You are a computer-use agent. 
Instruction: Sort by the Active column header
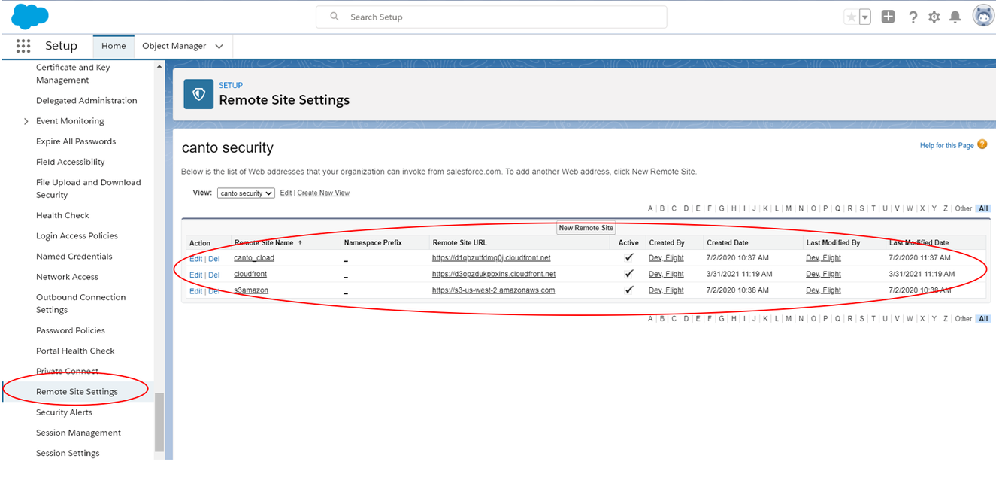click(628, 243)
